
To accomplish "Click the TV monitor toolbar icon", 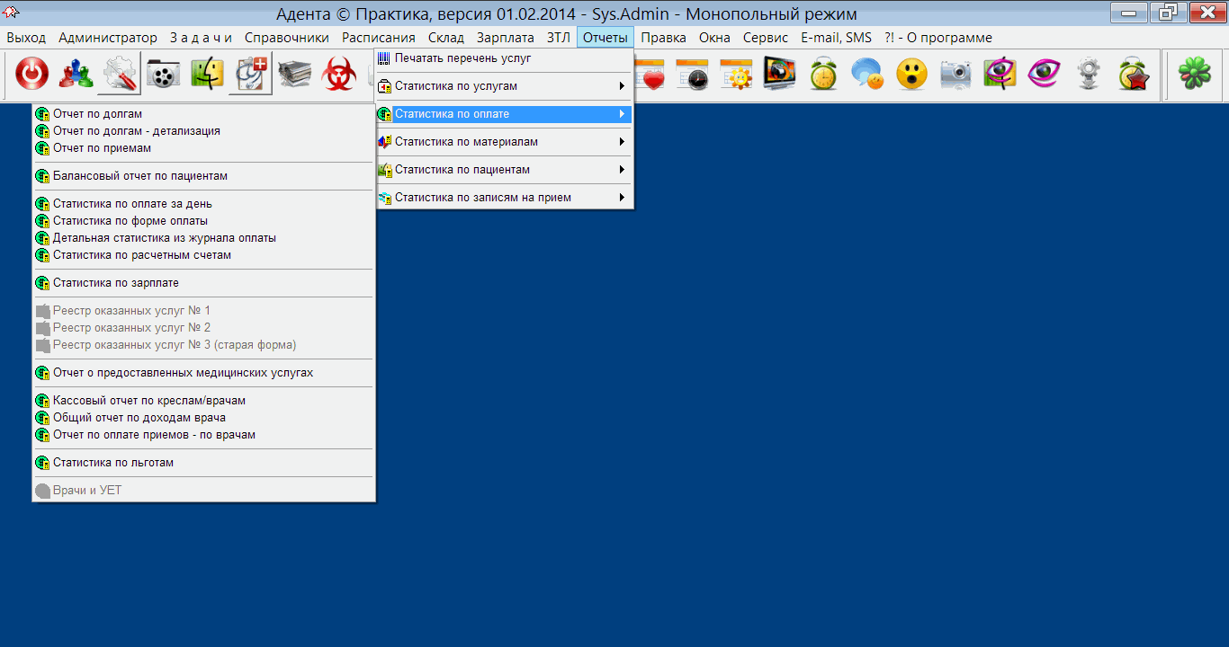I will (x=779, y=74).
